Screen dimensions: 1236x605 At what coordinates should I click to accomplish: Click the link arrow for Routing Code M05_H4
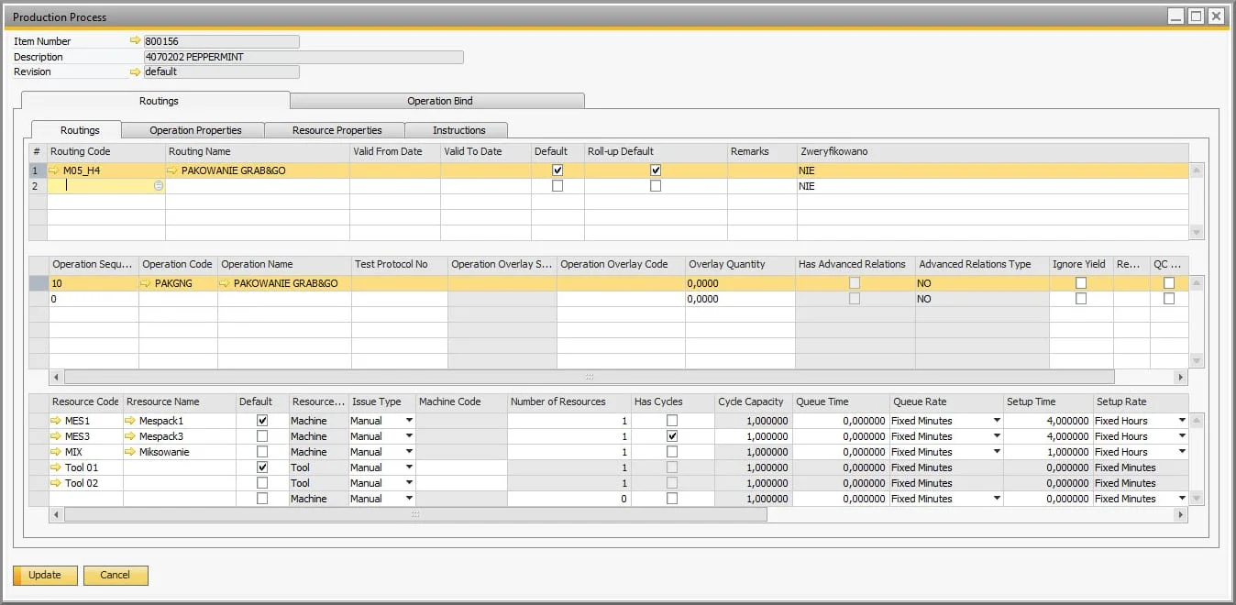point(56,170)
